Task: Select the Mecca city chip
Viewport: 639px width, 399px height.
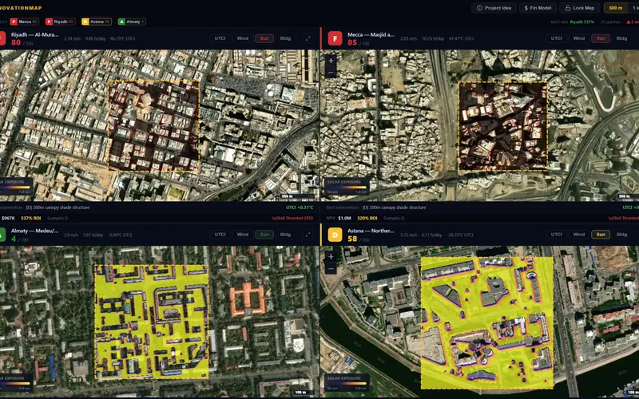Action: point(24,22)
